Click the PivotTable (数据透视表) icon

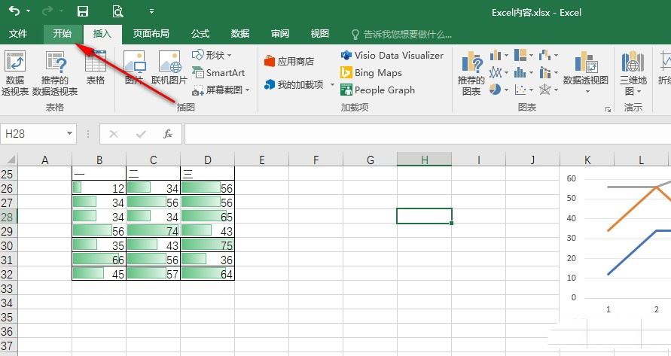coord(15,73)
